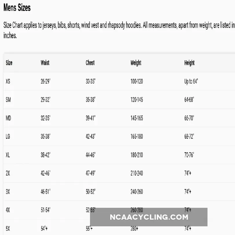Select the MD size row label
This screenshot has height=235, width=235.
8,118
